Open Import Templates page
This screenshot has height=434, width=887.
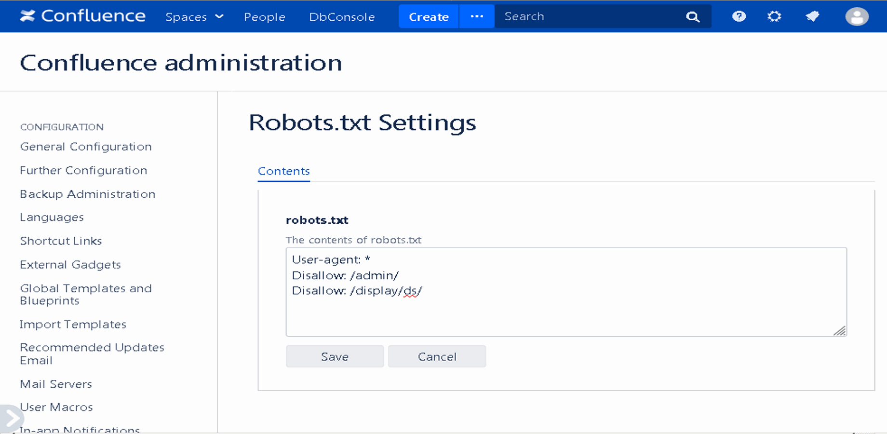click(x=73, y=325)
